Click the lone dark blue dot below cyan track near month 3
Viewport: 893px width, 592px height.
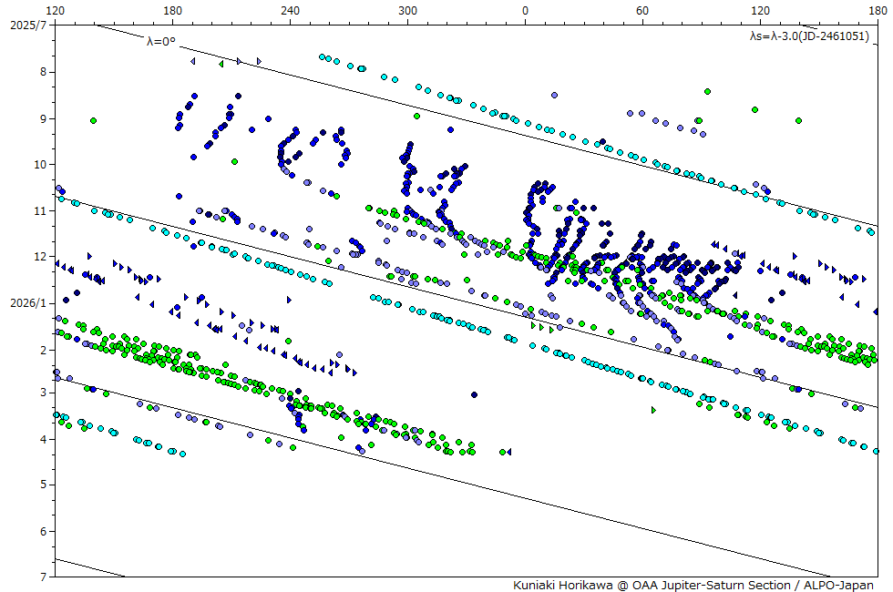[474, 394]
